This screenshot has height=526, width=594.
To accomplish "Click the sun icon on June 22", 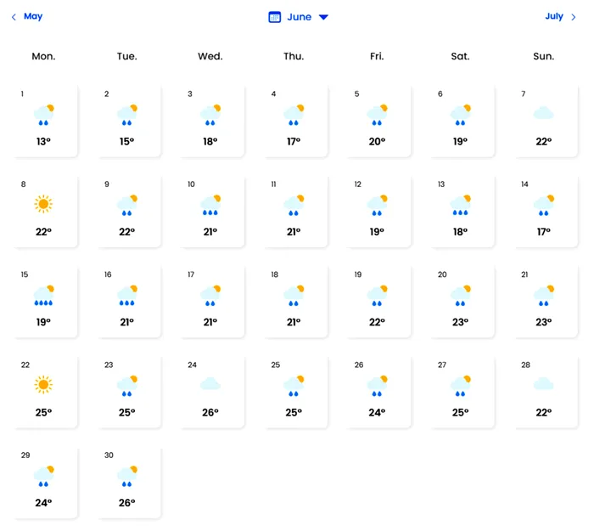I will [43, 385].
